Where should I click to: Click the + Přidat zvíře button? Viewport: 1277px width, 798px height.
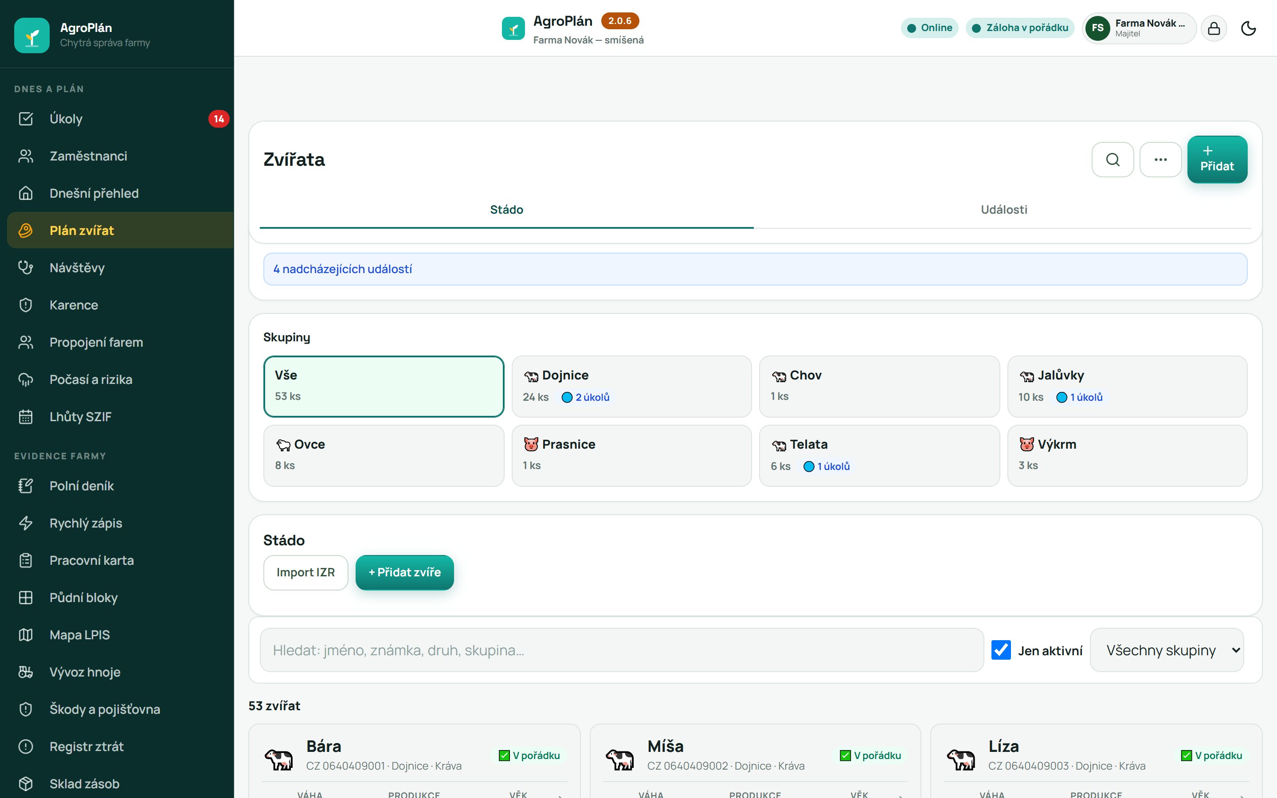[x=405, y=573]
